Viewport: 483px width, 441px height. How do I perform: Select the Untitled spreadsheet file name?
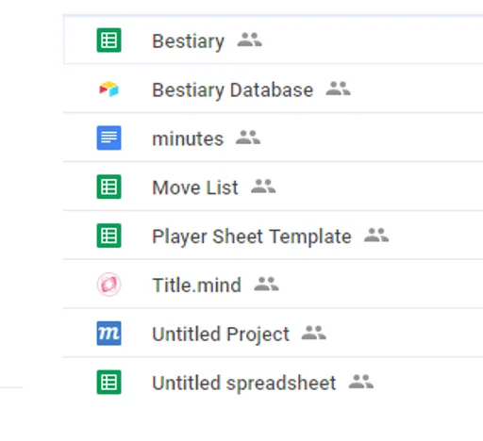(244, 384)
